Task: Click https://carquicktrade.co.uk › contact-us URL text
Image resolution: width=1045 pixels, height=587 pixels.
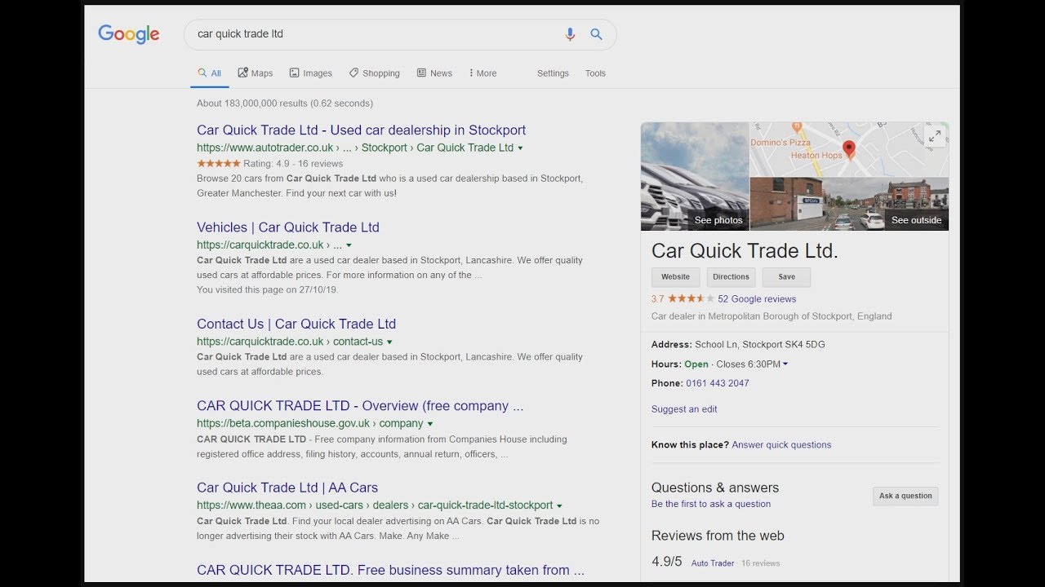Action: tap(290, 342)
